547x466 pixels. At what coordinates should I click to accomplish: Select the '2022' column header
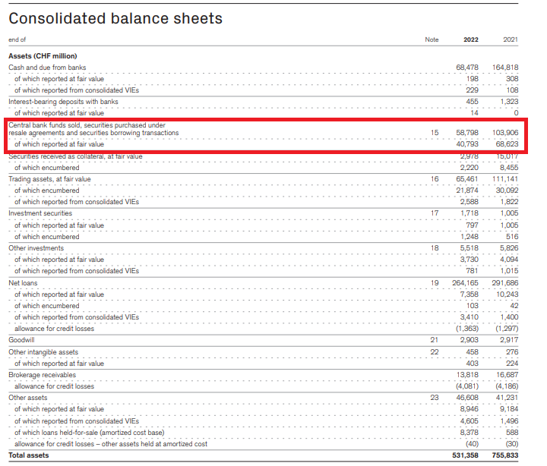point(470,39)
